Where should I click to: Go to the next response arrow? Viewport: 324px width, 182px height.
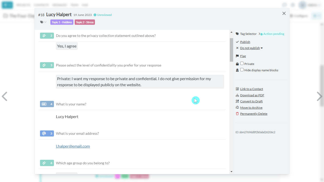319,96
